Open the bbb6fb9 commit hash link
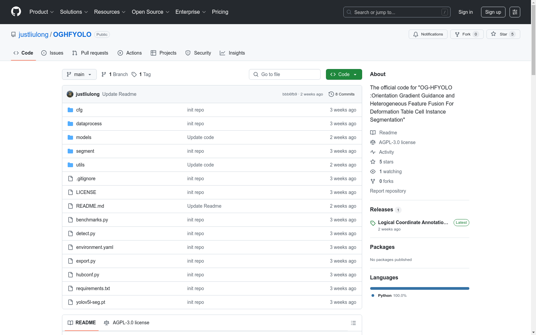536x335 pixels. coord(290,94)
